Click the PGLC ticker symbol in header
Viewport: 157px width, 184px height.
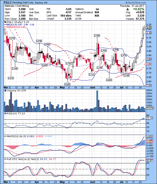[x=8, y=2]
